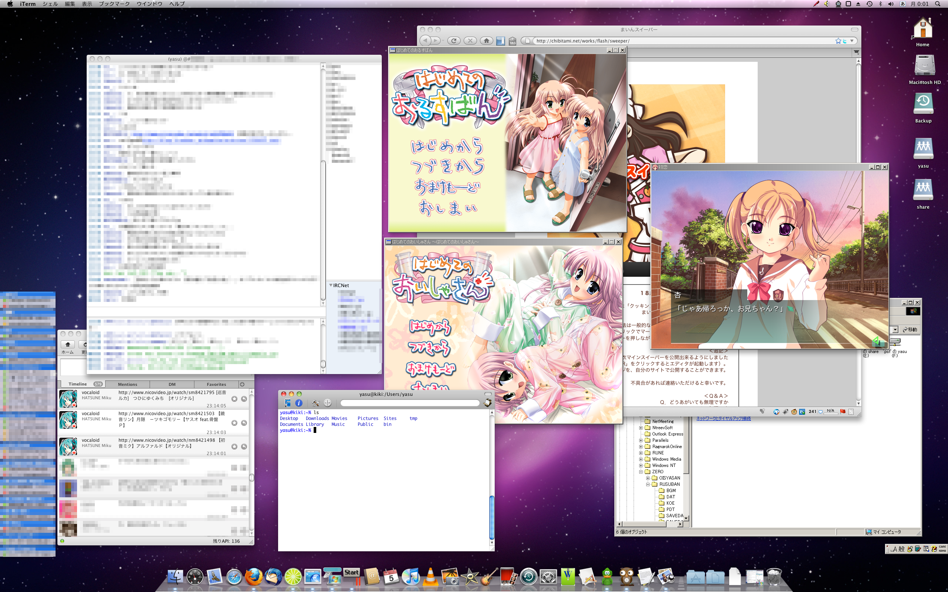Click the folder tree horizontal scrollbar
The height and width of the screenshot is (592, 948).
click(650, 524)
